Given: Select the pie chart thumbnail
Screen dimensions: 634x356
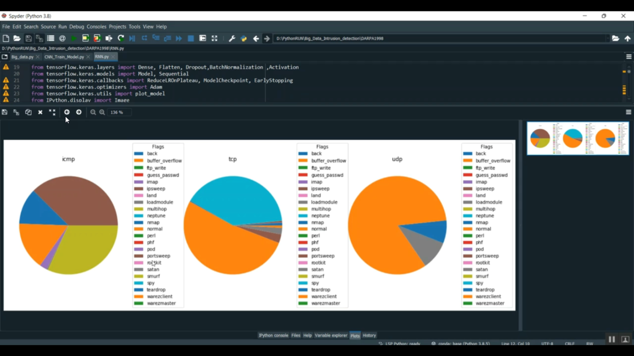Looking at the screenshot, I should coord(577,138).
